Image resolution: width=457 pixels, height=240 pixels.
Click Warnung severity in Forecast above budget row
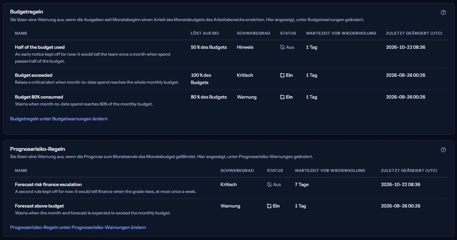point(230,206)
